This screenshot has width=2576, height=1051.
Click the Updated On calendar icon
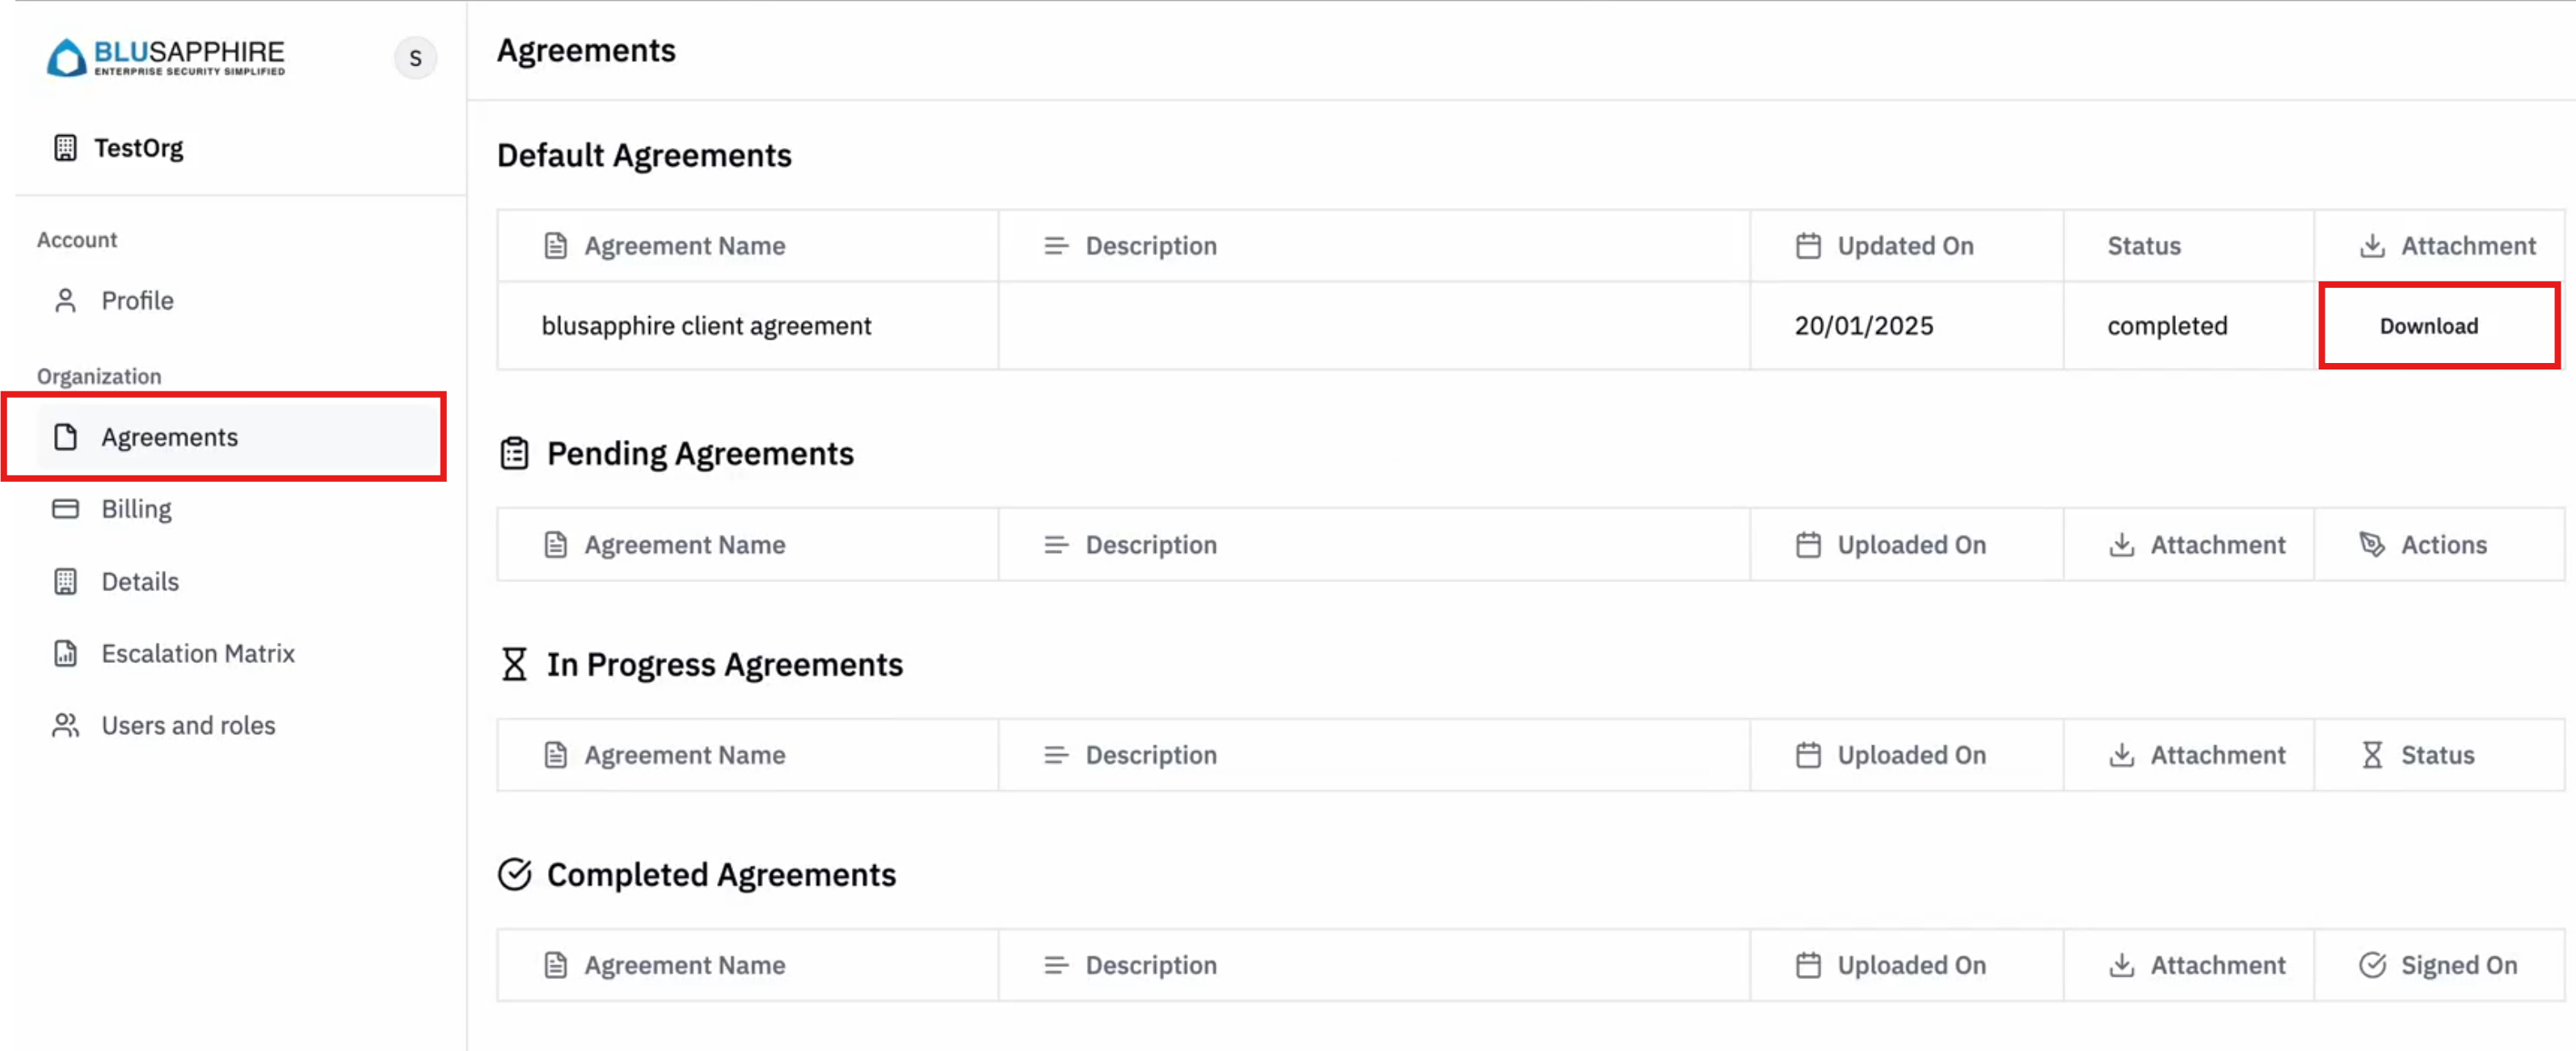tap(1808, 246)
